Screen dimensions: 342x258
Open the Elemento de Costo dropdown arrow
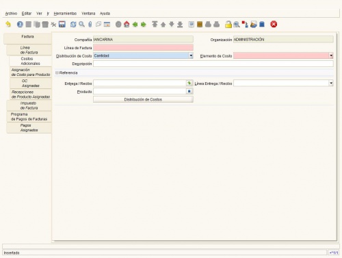(x=331, y=55)
